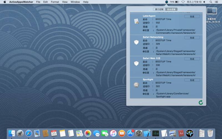Switch to the 窗口过程 tab
This screenshot has width=222, height=139.
159,9
